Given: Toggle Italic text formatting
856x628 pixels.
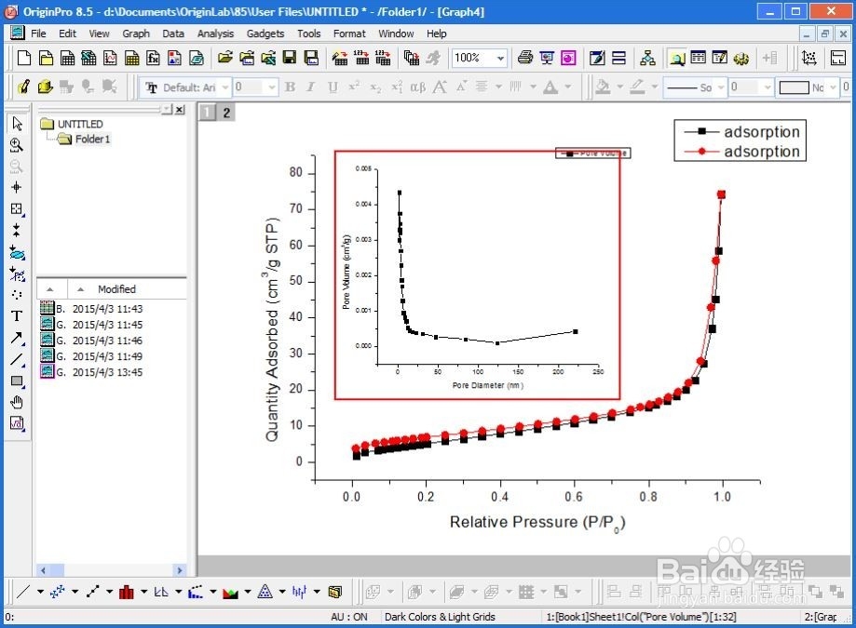Looking at the screenshot, I should point(311,87).
